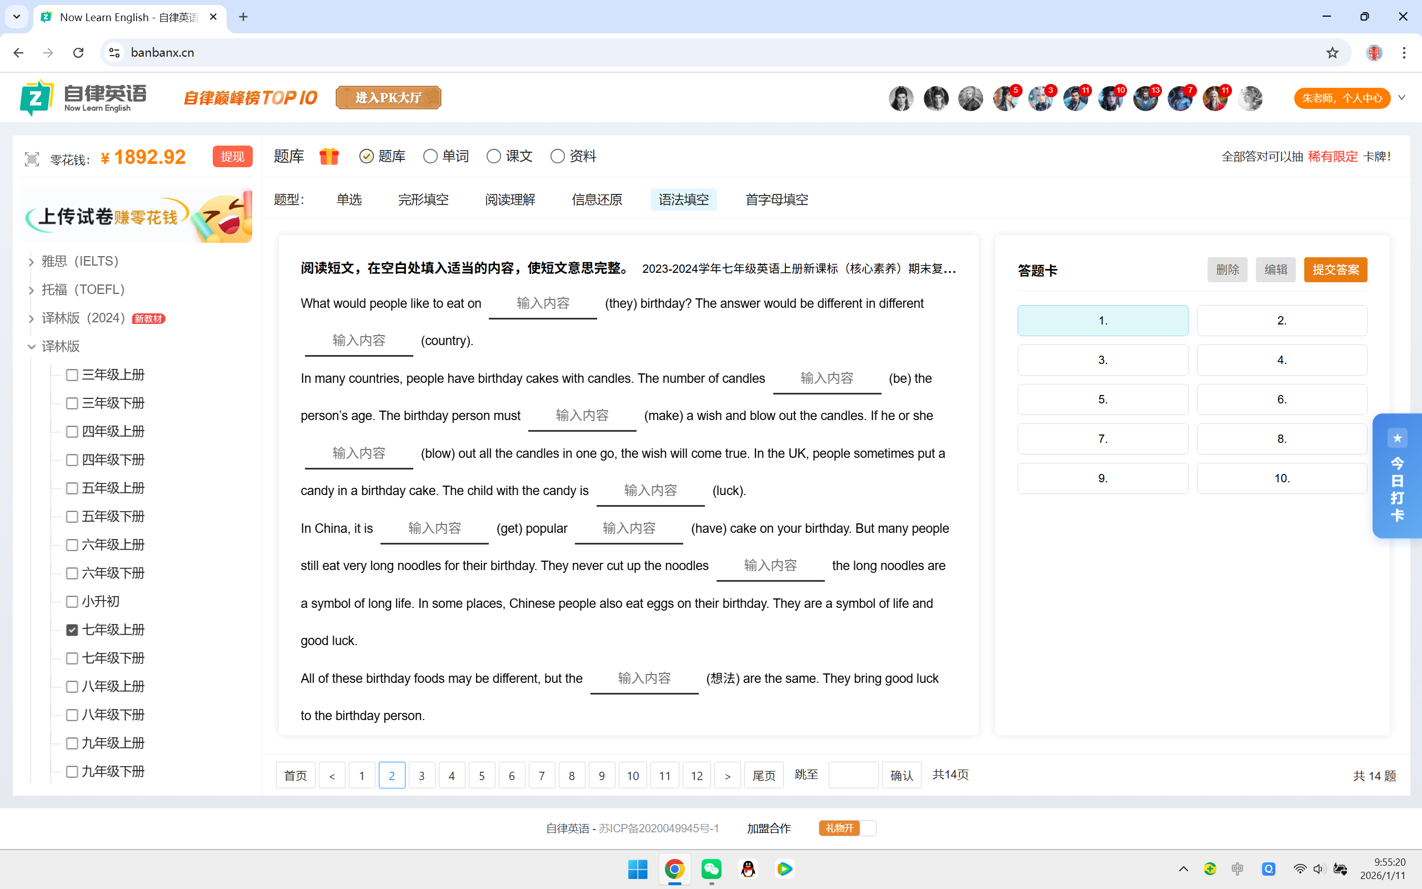Open the QQ penguin taskbar icon
Screen dimensions: 1422x889
pos(748,869)
